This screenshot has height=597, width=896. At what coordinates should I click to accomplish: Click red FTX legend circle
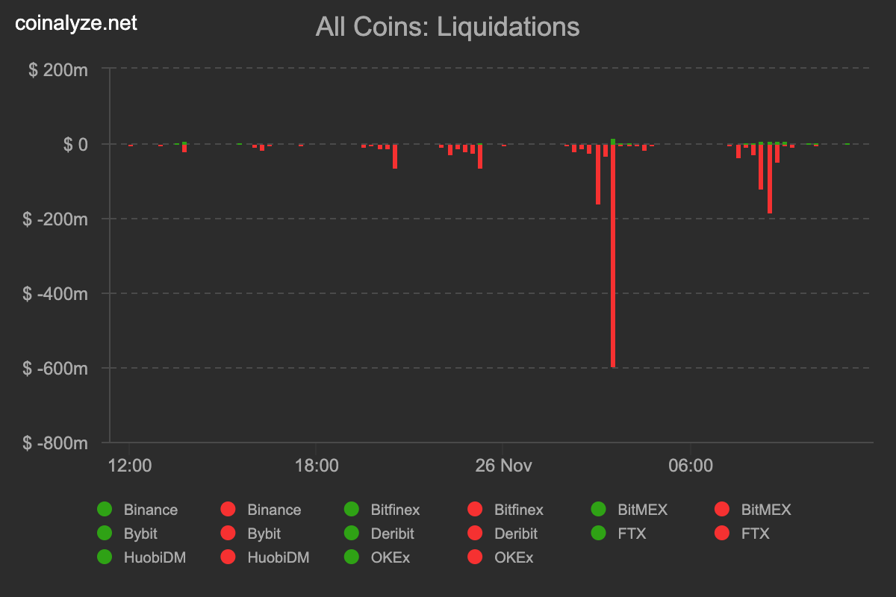click(722, 534)
